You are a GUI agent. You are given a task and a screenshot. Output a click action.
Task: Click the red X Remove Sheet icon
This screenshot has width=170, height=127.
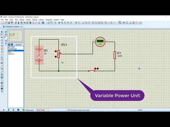[x=134, y=23]
